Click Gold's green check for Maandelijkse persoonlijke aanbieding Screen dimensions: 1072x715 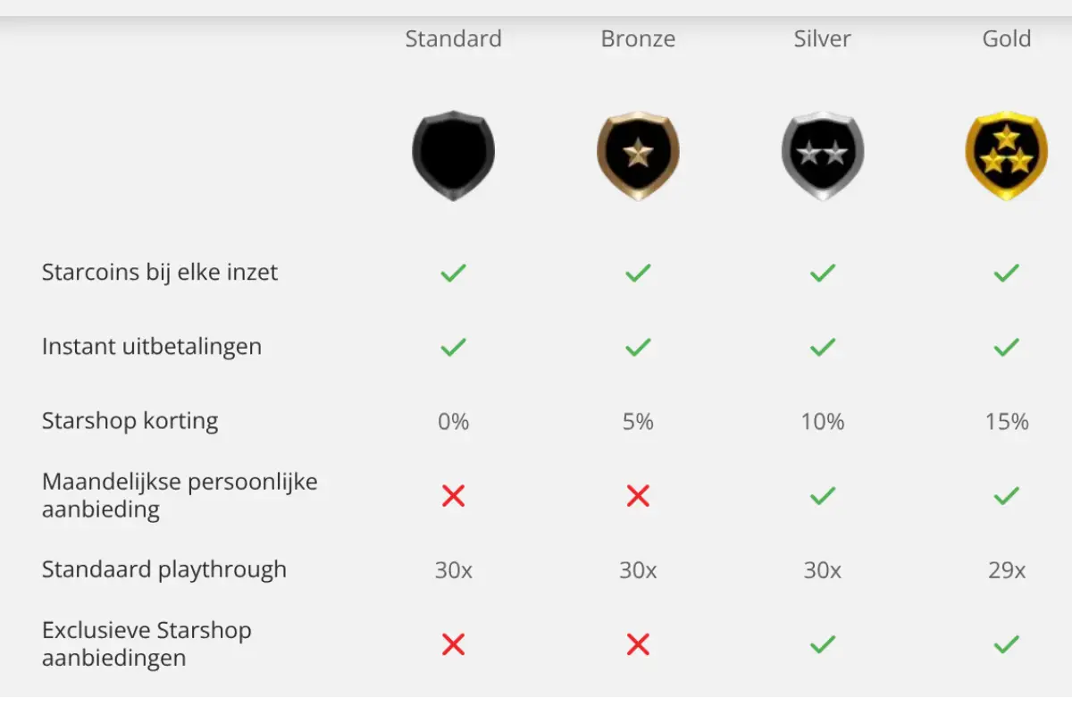point(1007,495)
